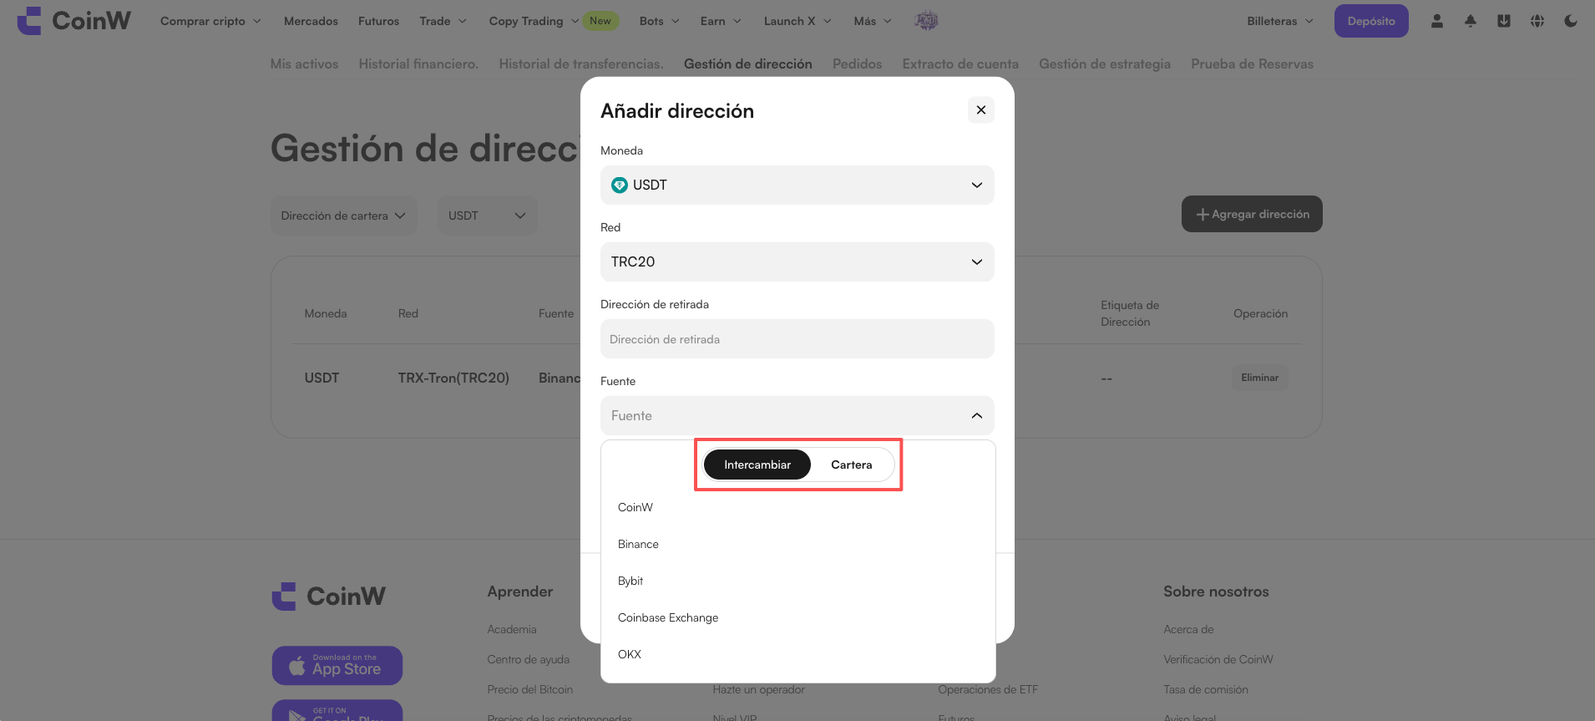Open Hazte un operador footer link

coord(759,689)
